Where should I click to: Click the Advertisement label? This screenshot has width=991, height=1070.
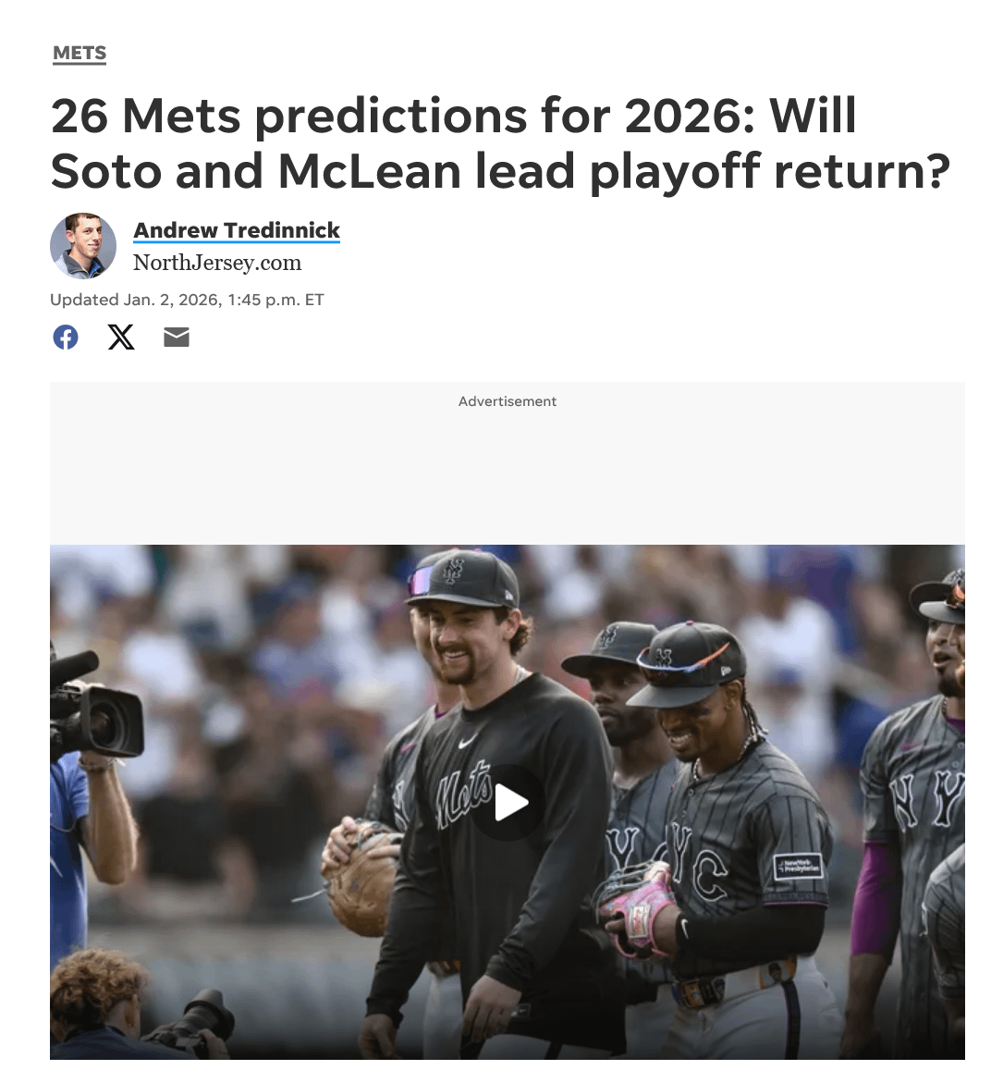tap(508, 401)
